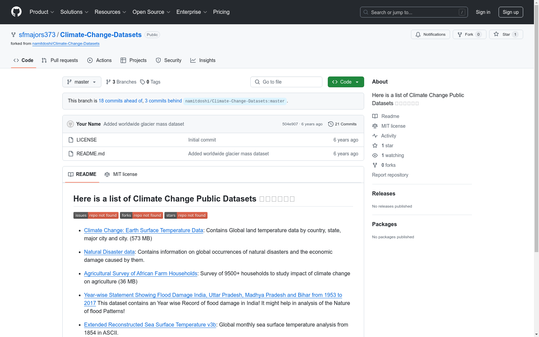Click the LICENSE file icon
The image size is (539, 337).
tap(71, 140)
